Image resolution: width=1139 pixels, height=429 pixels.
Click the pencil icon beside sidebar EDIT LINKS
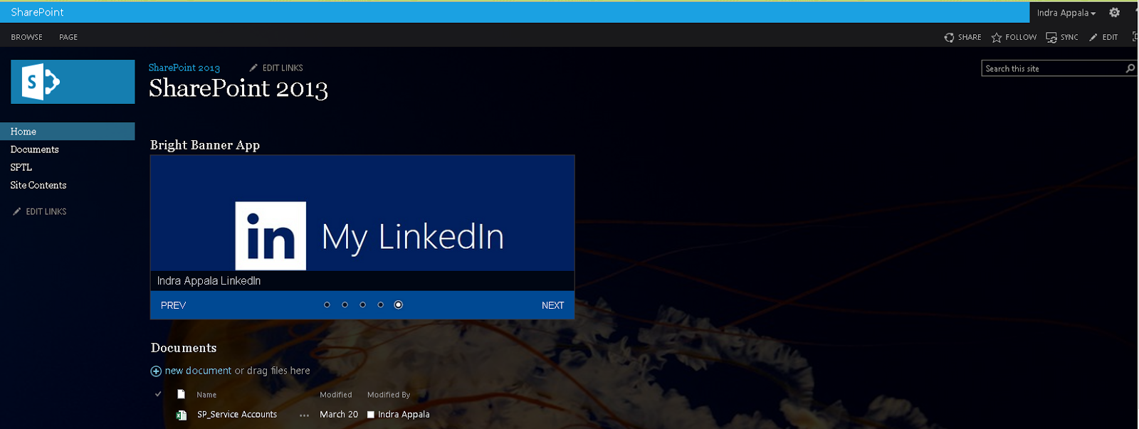(16, 211)
